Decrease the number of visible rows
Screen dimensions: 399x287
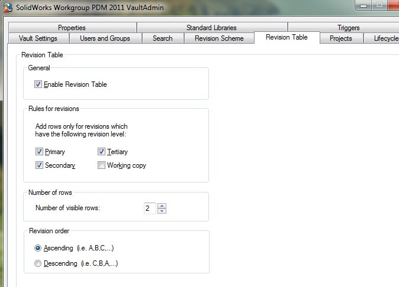coord(162,211)
